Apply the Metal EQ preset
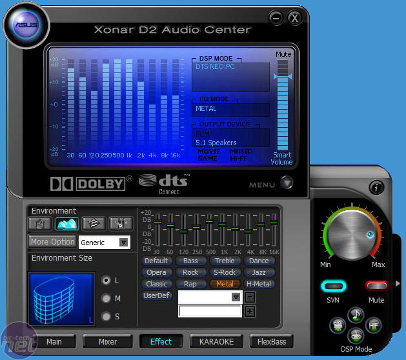 (225, 284)
